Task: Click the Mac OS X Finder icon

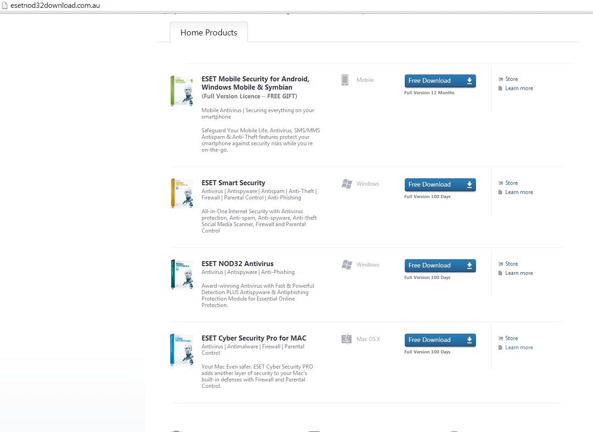Action: (x=347, y=339)
